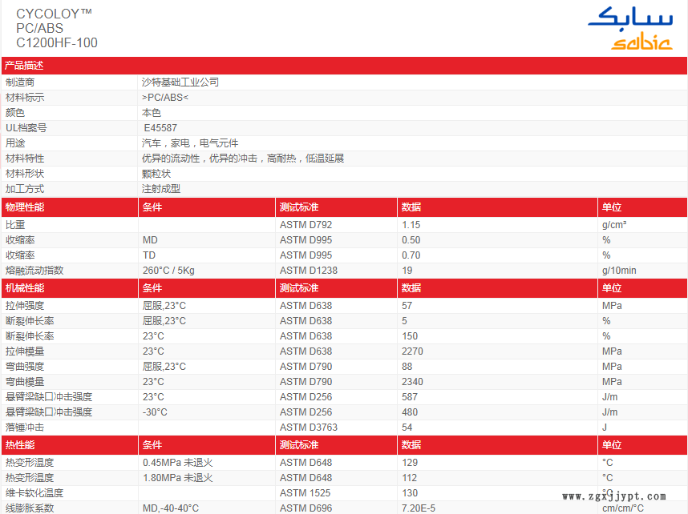
Task: Click the 机械性能 section header
Action: coord(25,288)
